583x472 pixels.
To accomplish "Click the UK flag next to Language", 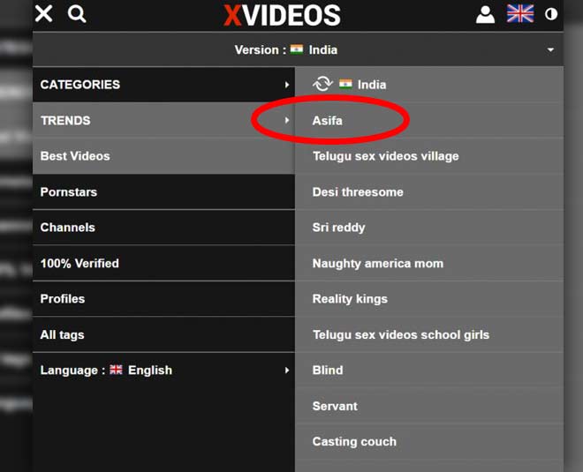I will [x=116, y=371].
